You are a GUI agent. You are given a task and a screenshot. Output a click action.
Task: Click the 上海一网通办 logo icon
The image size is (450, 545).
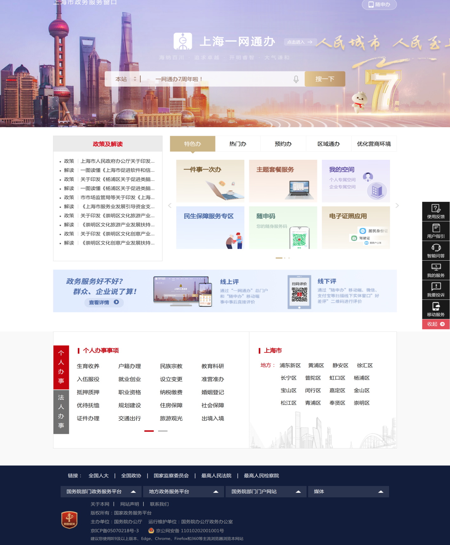point(183,41)
